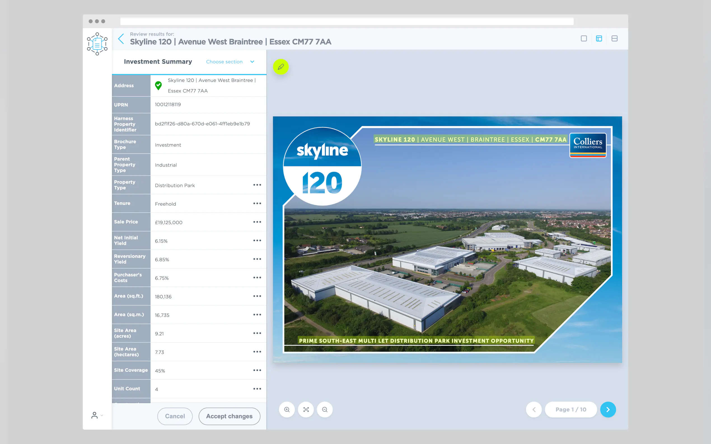Fit the brochure page to the screen
The height and width of the screenshot is (444, 711).
(306, 409)
